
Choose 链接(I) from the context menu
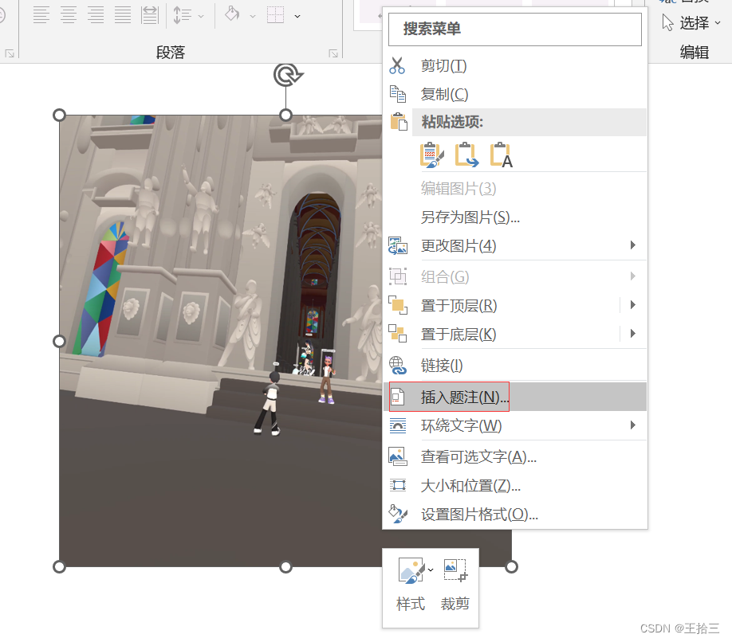tap(515, 366)
